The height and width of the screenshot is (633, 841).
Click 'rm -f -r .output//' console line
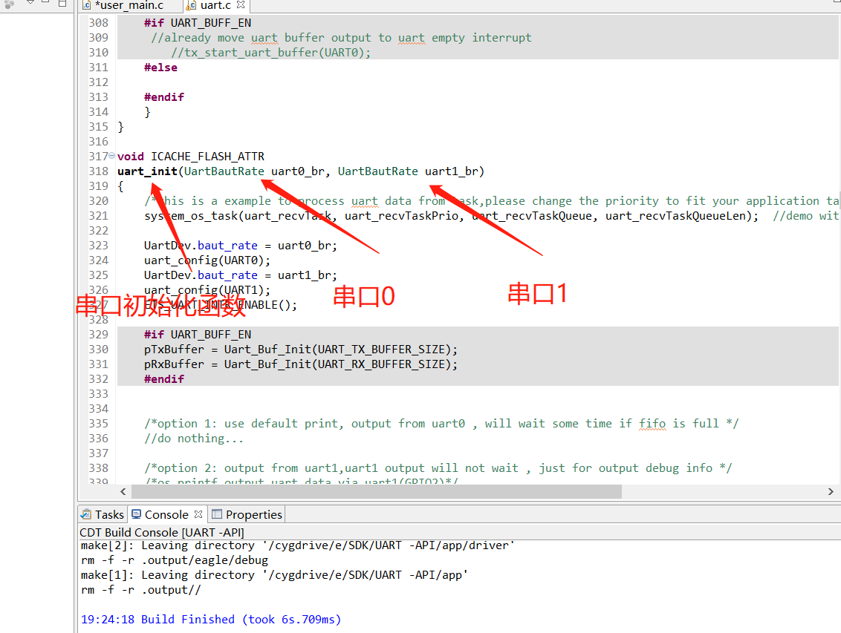pyautogui.click(x=140, y=590)
